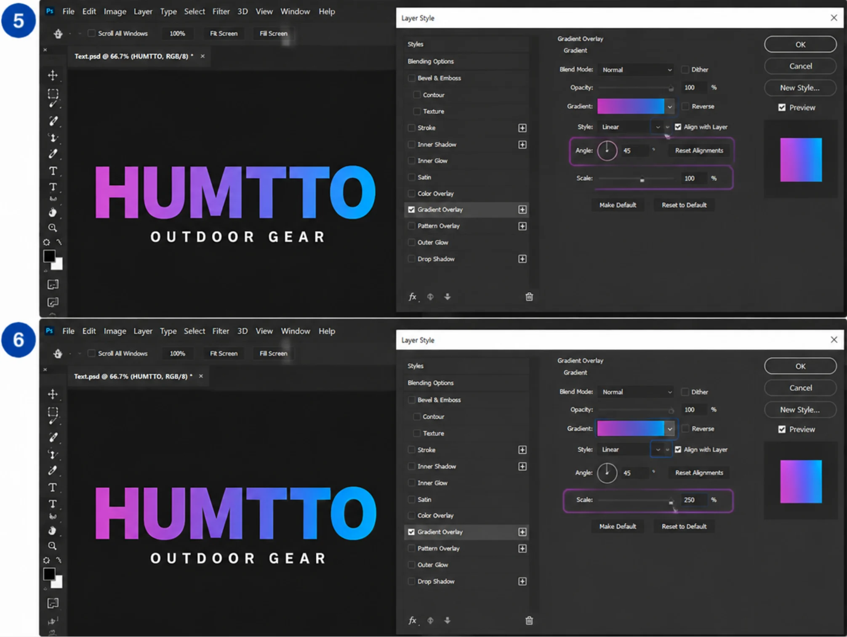Image resolution: width=847 pixels, height=637 pixels.
Task: Select the Clone Stamp tool in upper toolbar
Action: [x=53, y=138]
